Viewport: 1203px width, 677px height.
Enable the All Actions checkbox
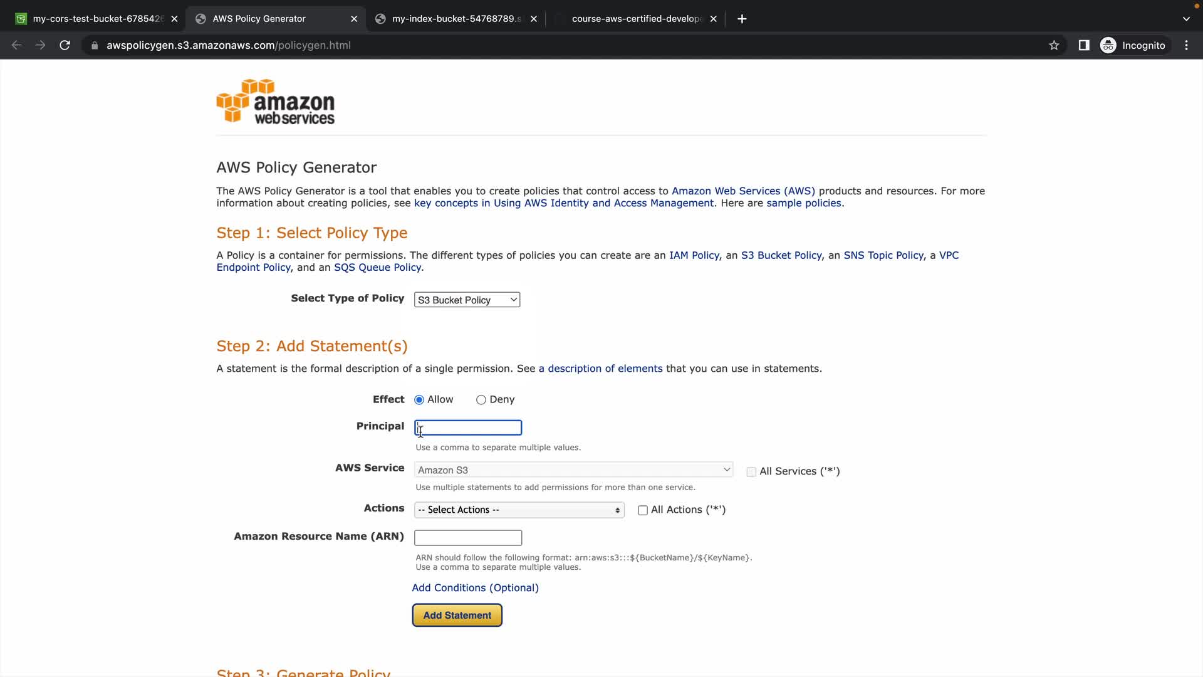(642, 510)
